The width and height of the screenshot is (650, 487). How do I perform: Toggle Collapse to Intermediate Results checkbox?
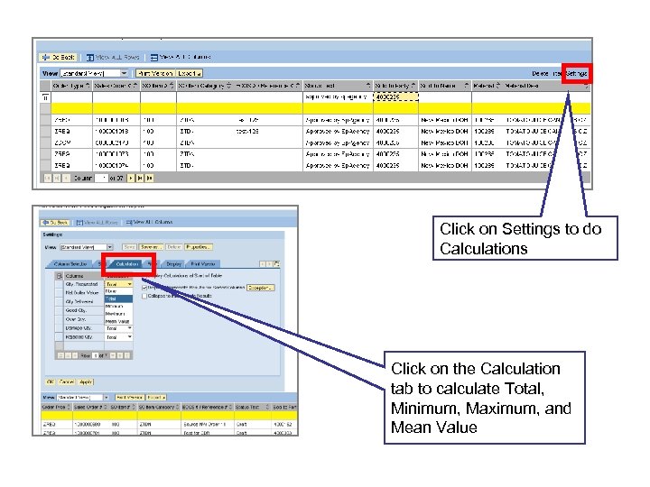coord(144,296)
